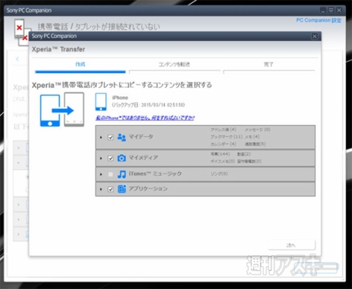Screen dimensions: 352x289
Task: Select the コンテンツを転送 step tab
Action: 175,64
